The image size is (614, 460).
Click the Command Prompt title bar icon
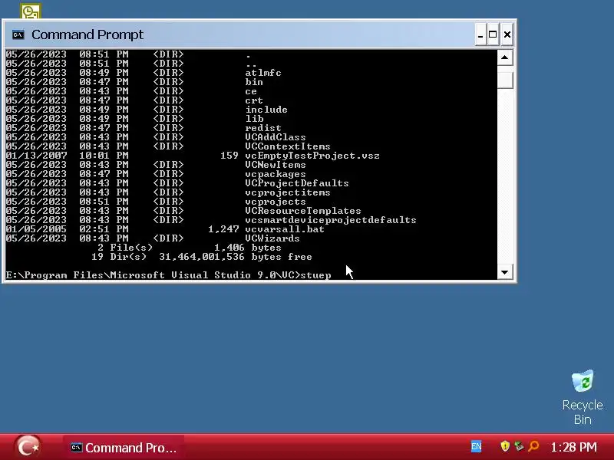pos(18,34)
